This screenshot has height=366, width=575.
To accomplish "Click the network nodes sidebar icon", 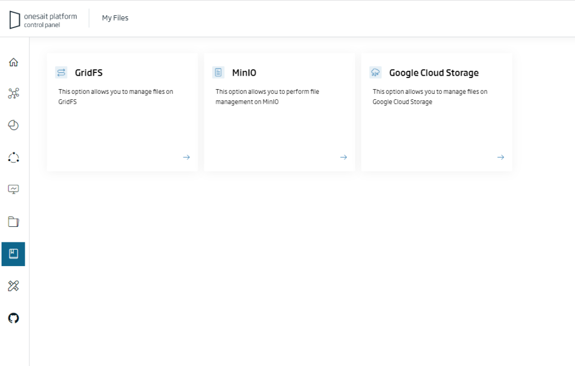I will pos(13,94).
